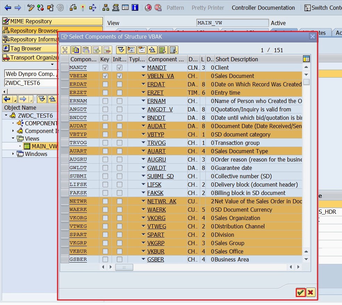Click the Copy icon in dialog toolbar
Image resolution: width=342 pixels, height=305 pixels.
[75, 50]
